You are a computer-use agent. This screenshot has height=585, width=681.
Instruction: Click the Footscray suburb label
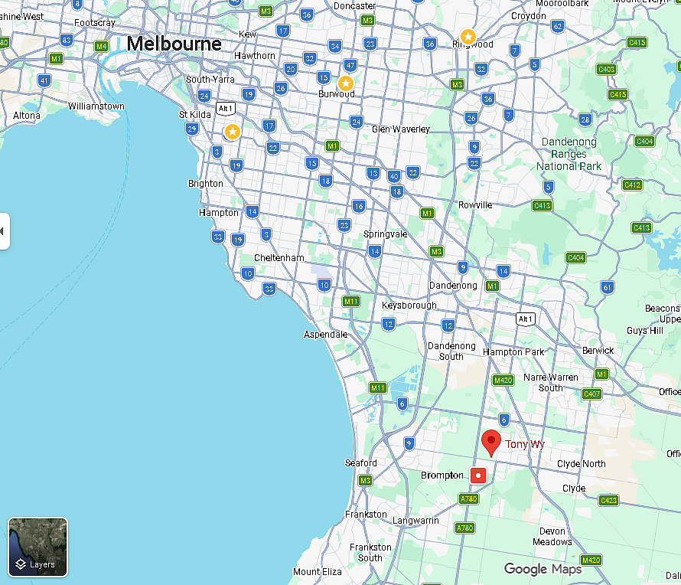(95, 23)
